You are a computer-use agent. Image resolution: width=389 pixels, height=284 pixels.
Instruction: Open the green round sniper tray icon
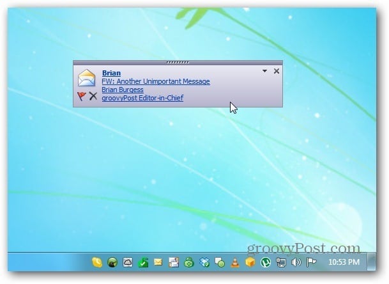(x=112, y=262)
